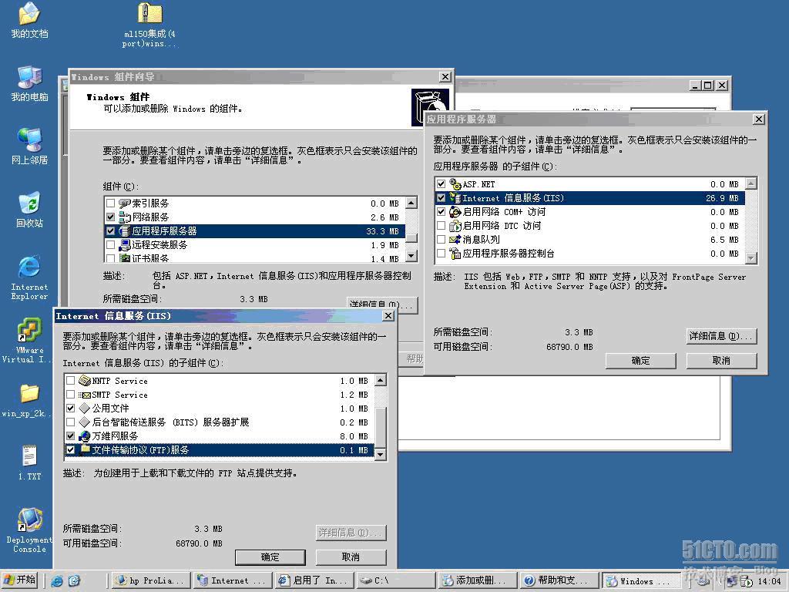Click down arrow of 应用程序服务器 subcomponent list

750,258
